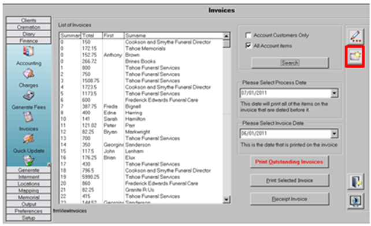
Task: Open the Memorial sidebar section
Action: (28, 197)
